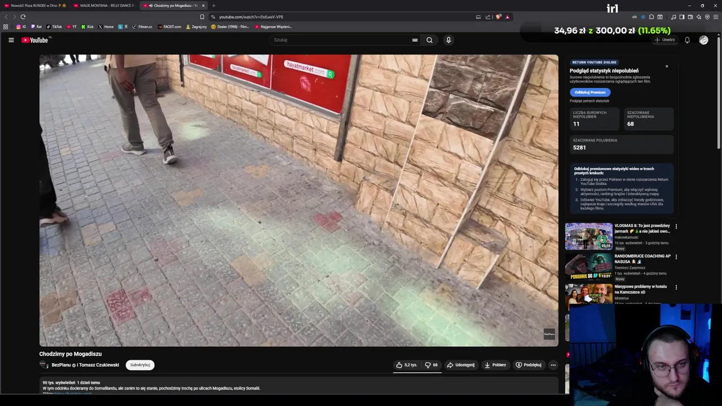The height and width of the screenshot is (406, 722).
Task: Open the TikTok bookmark
Action: tap(54, 27)
